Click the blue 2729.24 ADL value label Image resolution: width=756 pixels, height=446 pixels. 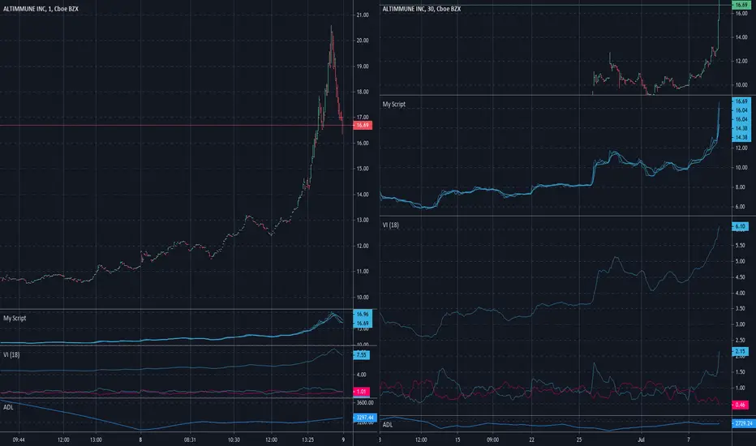click(743, 423)
